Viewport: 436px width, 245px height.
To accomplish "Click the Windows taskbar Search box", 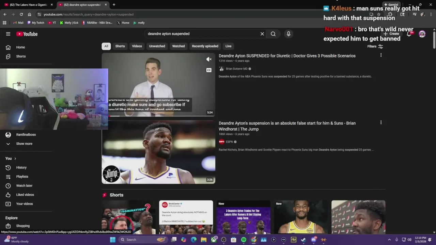I will pyautogui.click(x=143, y=240).
